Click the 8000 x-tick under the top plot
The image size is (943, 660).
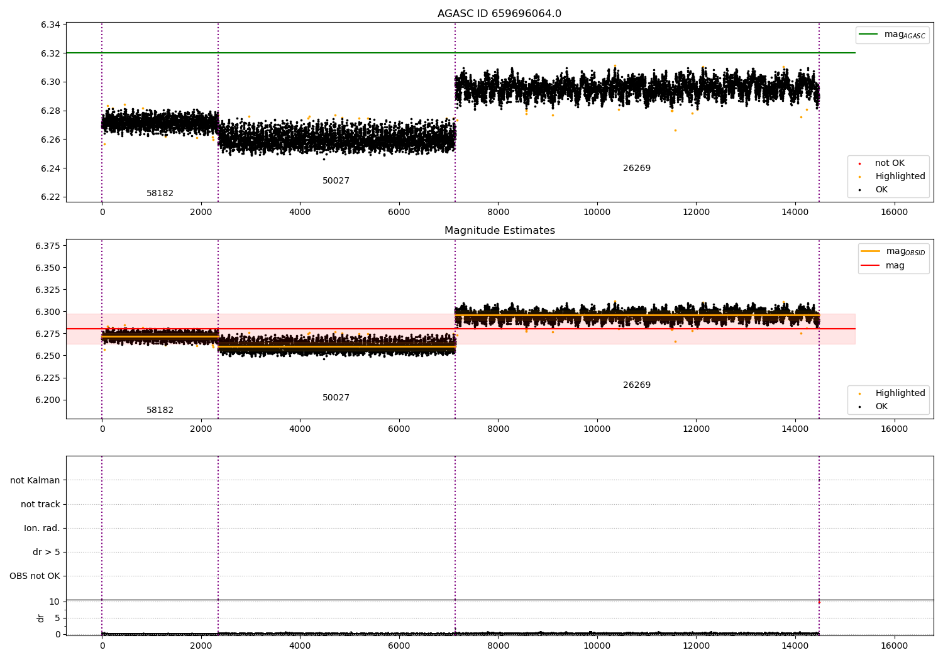498,212
